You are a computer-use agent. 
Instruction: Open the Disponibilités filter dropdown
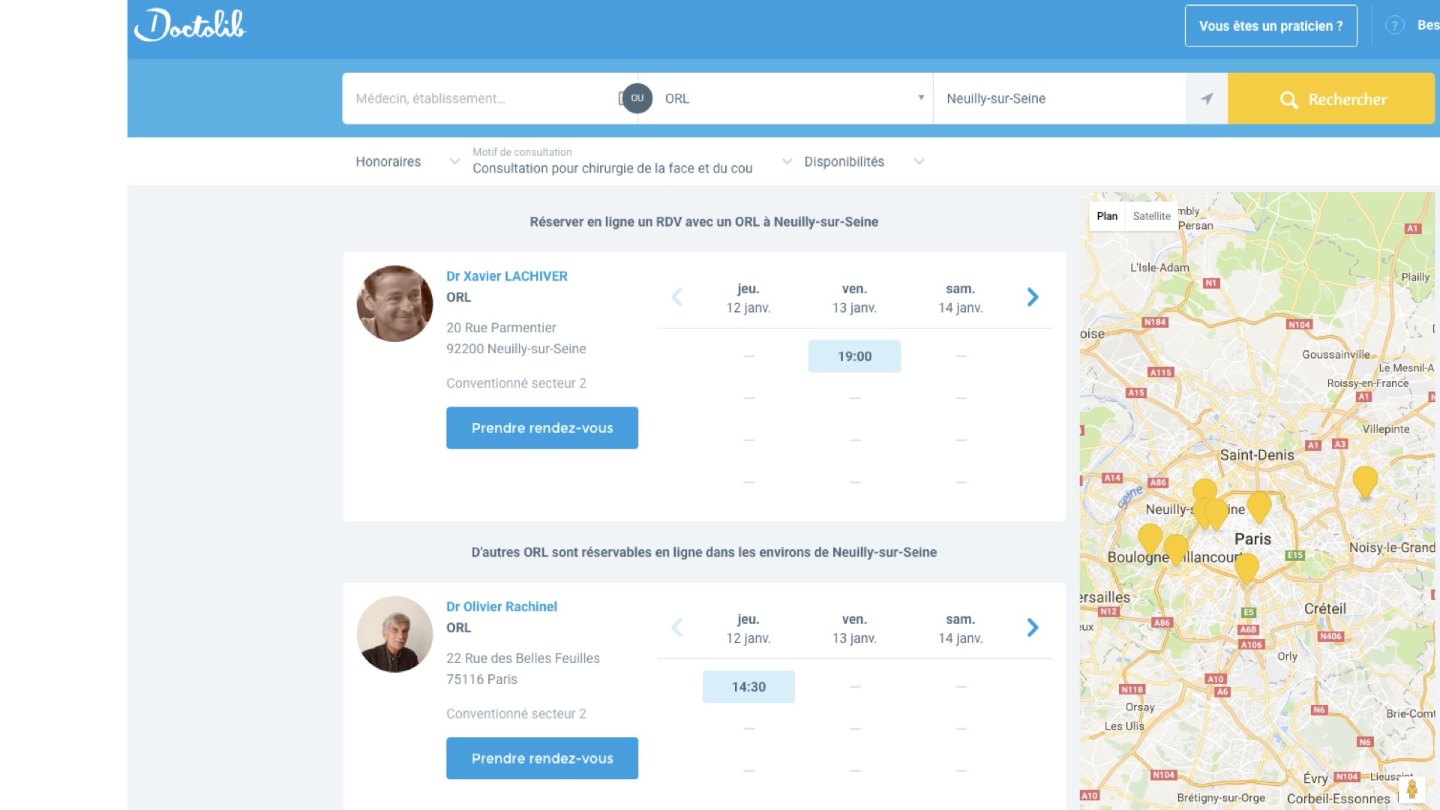click(x=863, y=162)
